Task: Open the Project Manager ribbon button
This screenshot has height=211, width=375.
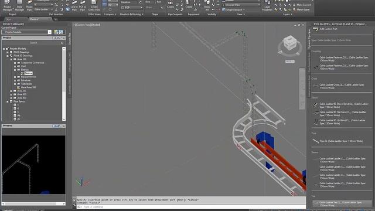Action: click(x=8, y=5)
